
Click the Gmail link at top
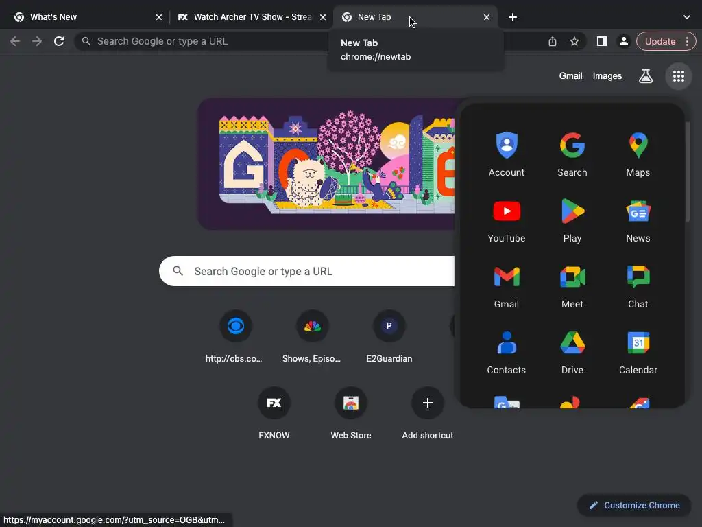click(x=570, y=76)
